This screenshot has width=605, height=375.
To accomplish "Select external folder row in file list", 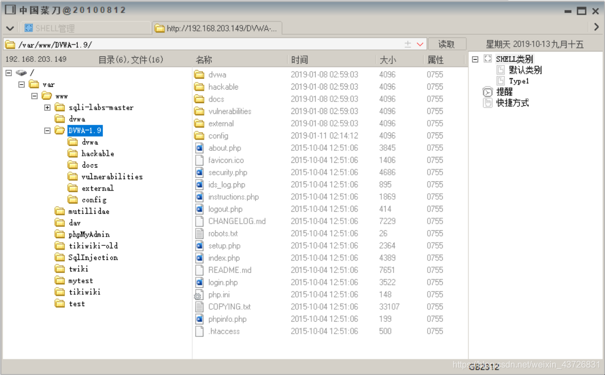I will tap(330, 124).
